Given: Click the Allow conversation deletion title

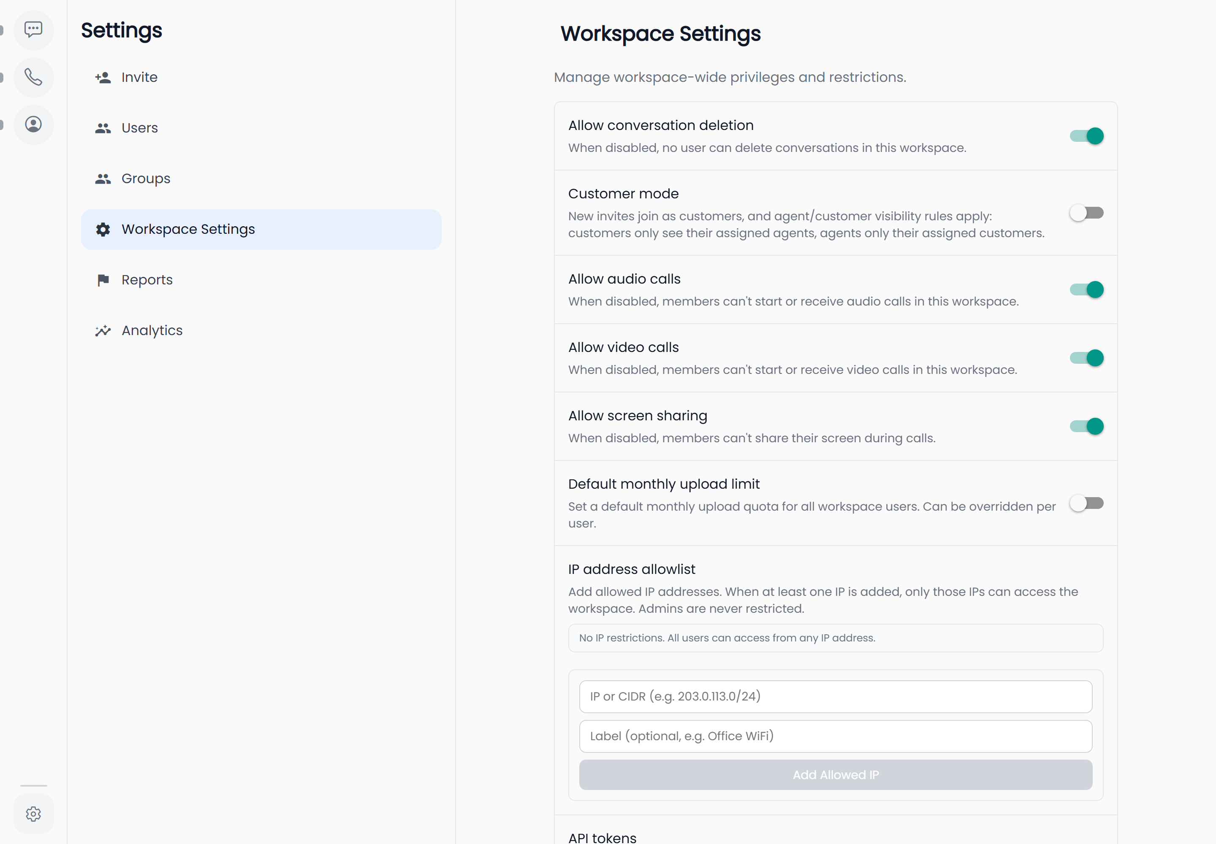Looking at the screenshot, I should coord(661,125).
